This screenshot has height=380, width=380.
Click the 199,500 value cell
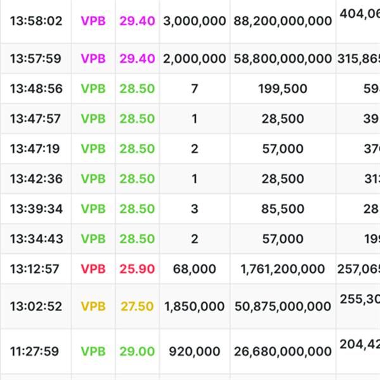pos(282,89)
